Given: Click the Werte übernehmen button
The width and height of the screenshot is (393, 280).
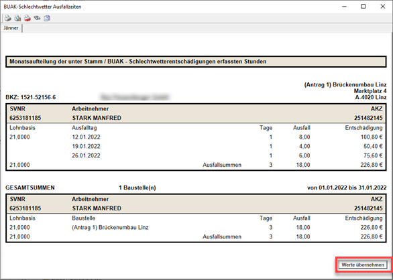Looking at the screenshot, I should click(363, 265).
